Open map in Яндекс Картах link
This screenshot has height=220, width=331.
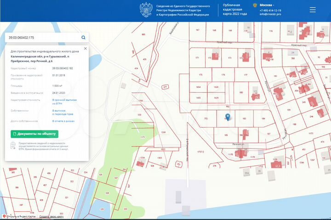click(22, 216)
